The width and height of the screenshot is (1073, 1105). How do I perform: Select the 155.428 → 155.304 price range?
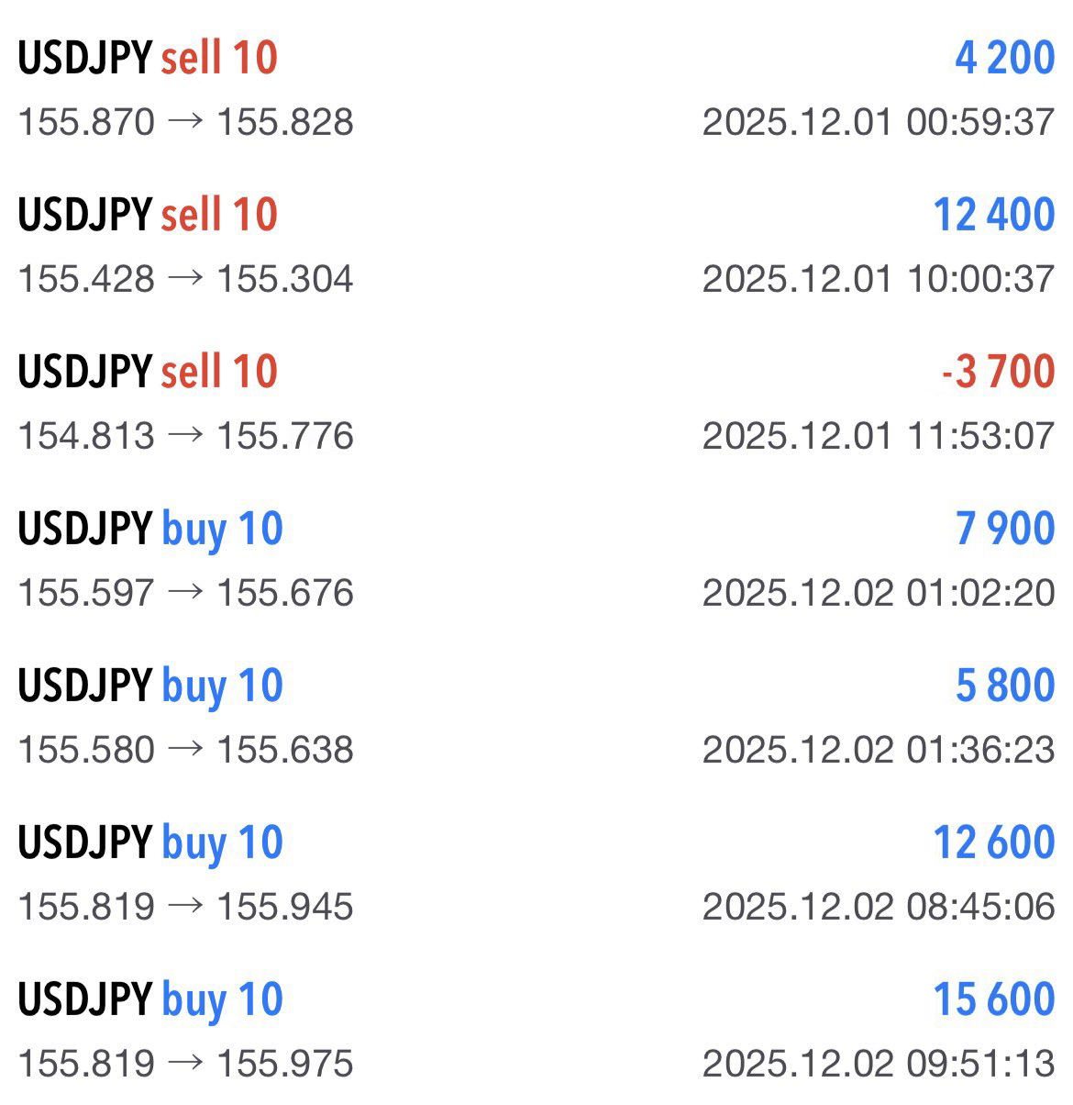click(185, 279)
